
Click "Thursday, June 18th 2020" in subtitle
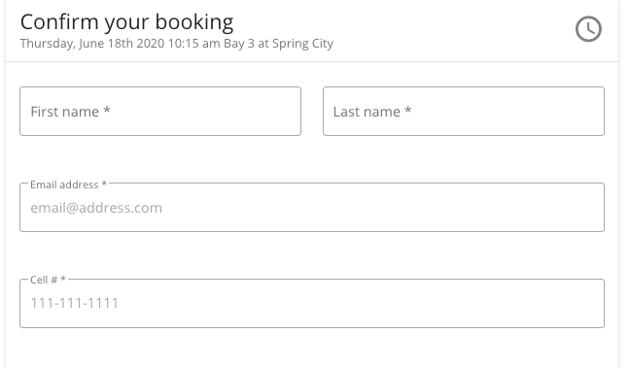[x=92, y=44]
